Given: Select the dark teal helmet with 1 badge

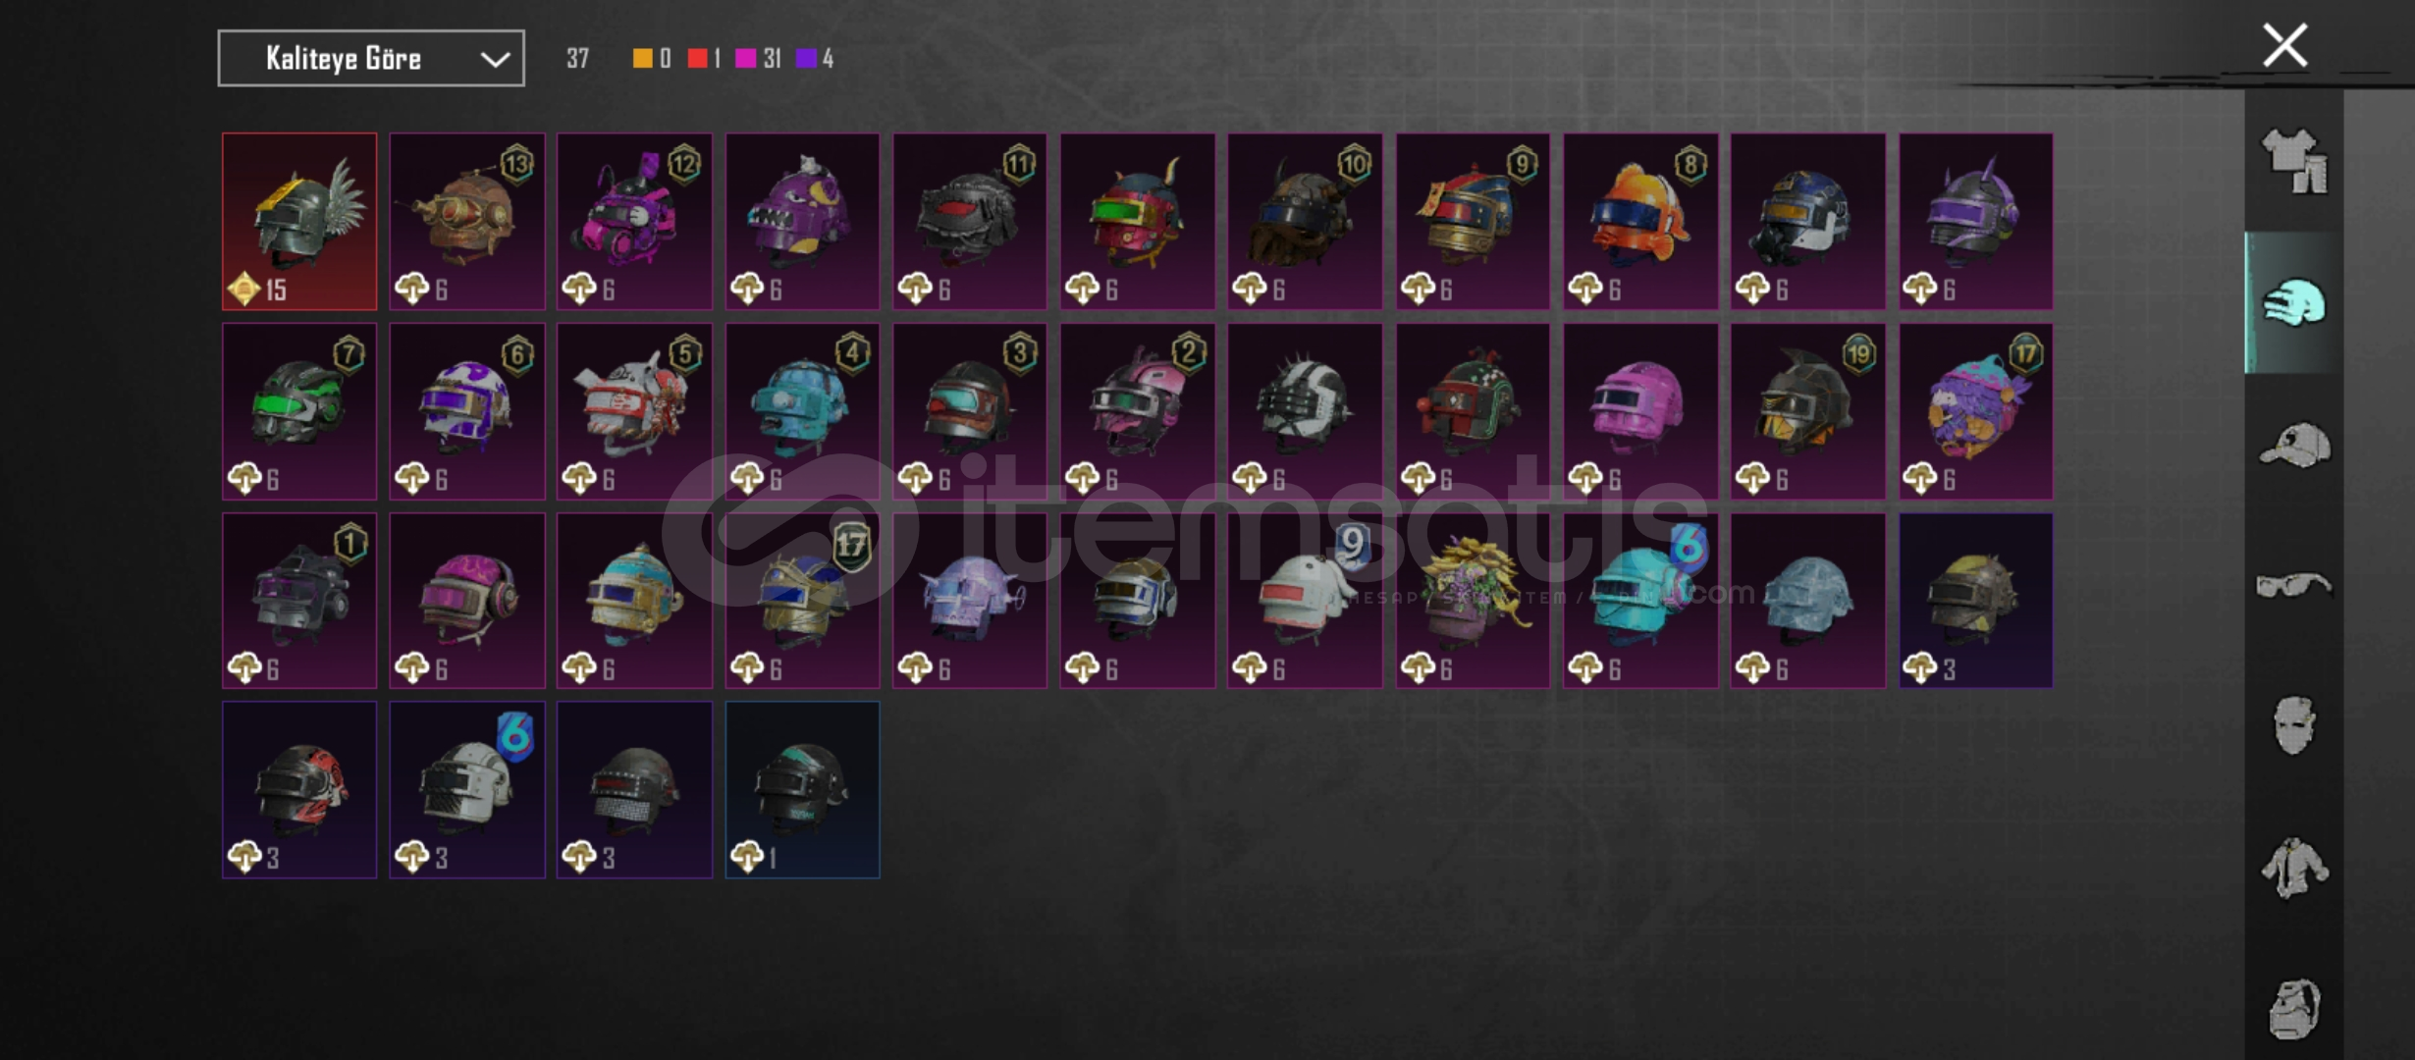Looking at the screenshot, I should point(802,790).
